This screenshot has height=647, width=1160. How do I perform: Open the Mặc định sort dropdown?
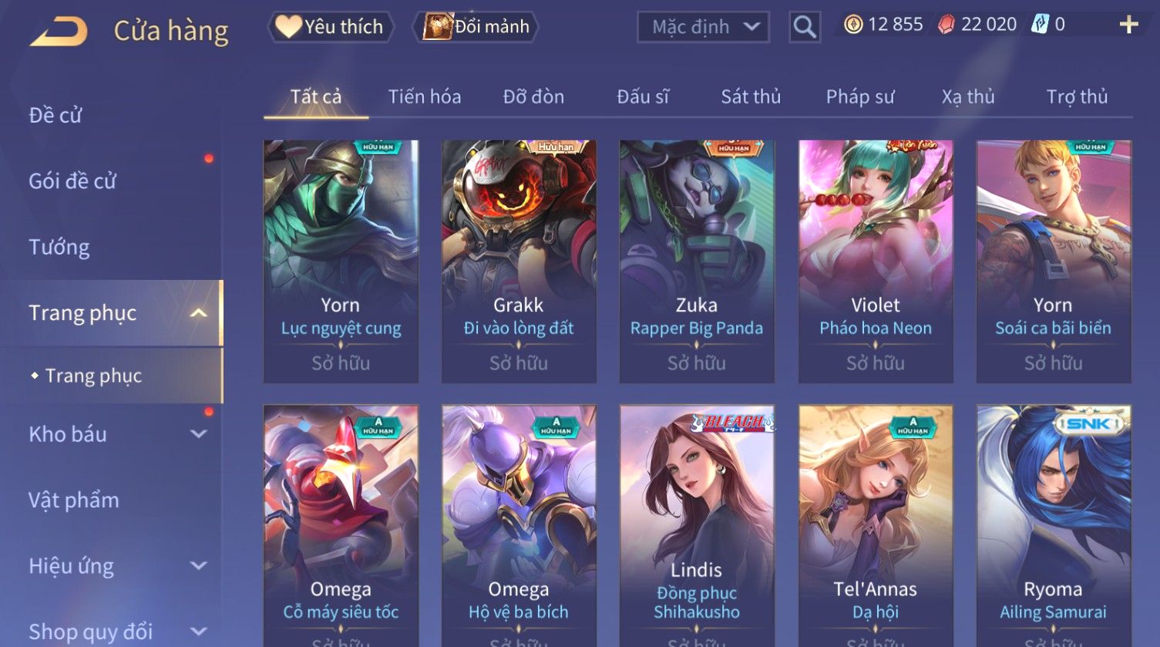click(x=703, y=27)
